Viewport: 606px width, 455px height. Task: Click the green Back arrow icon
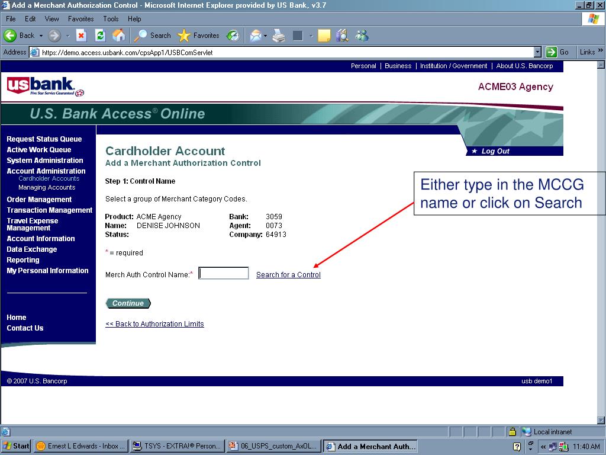pos(10,36)
